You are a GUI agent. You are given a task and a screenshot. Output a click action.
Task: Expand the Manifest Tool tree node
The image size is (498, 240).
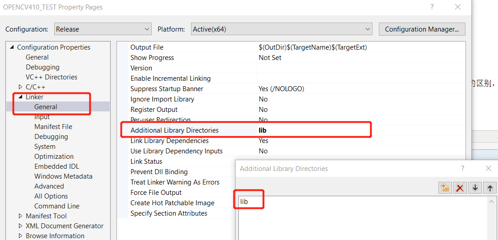(20, 216)
